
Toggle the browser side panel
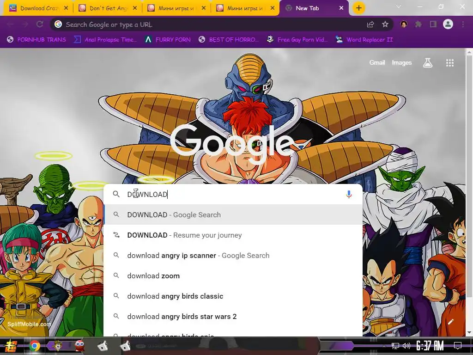[x=433, y=24]
